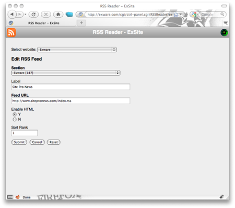Image resolution: width=235 pixels, height=208 pixels.
Task: Click the Sort Rank input box
Action: click(x=25, y=133)
